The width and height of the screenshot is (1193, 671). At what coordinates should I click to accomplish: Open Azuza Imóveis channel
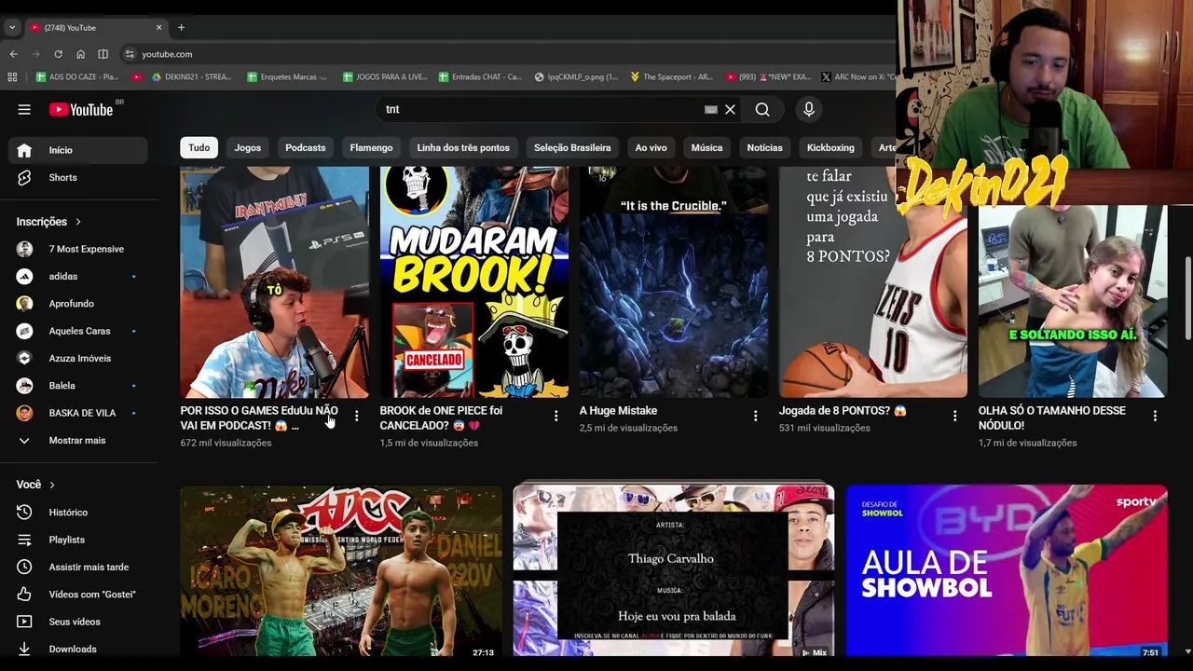click(x=78, y=358)
